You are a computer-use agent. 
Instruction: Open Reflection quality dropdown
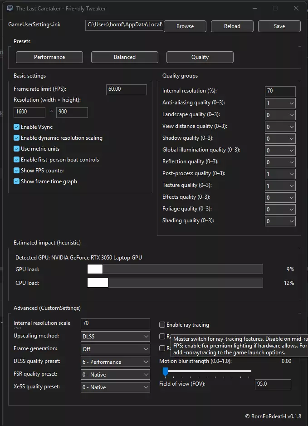tap(280, 162)
